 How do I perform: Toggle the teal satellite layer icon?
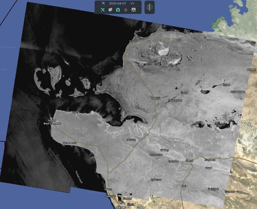click(102, 10)
